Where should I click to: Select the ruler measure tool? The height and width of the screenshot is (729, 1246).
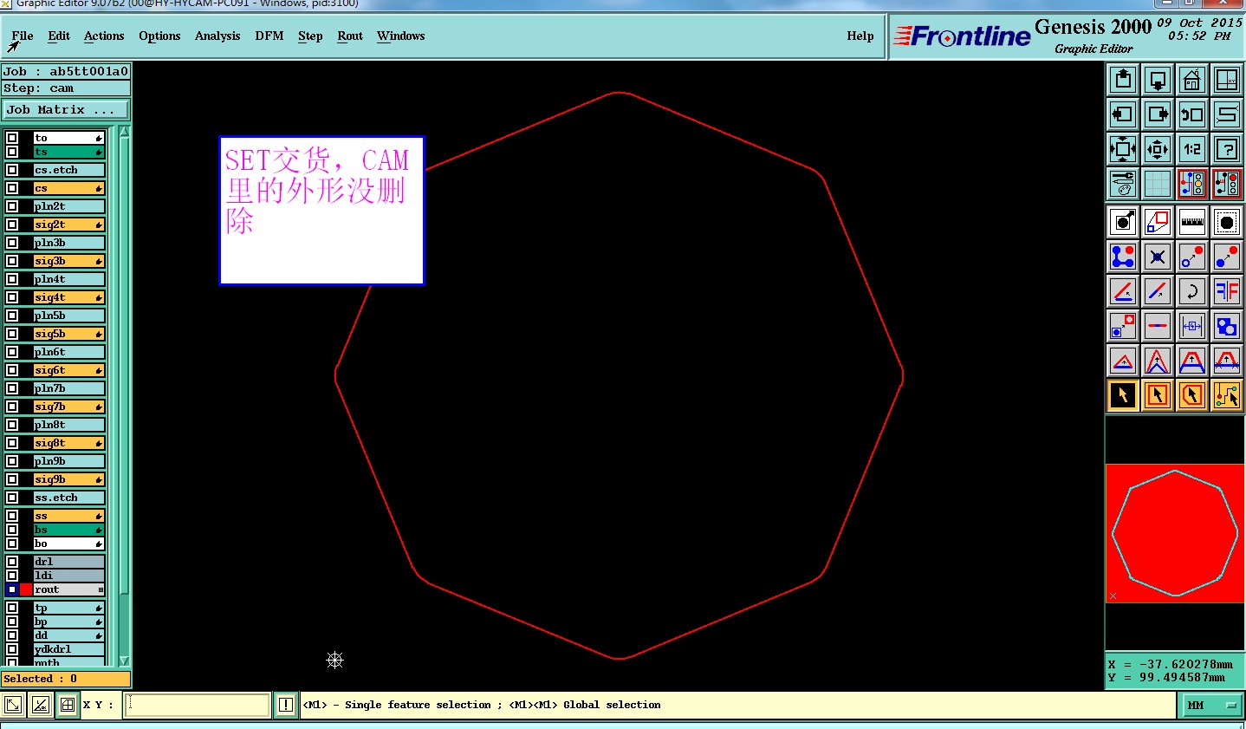point(1192,222)
